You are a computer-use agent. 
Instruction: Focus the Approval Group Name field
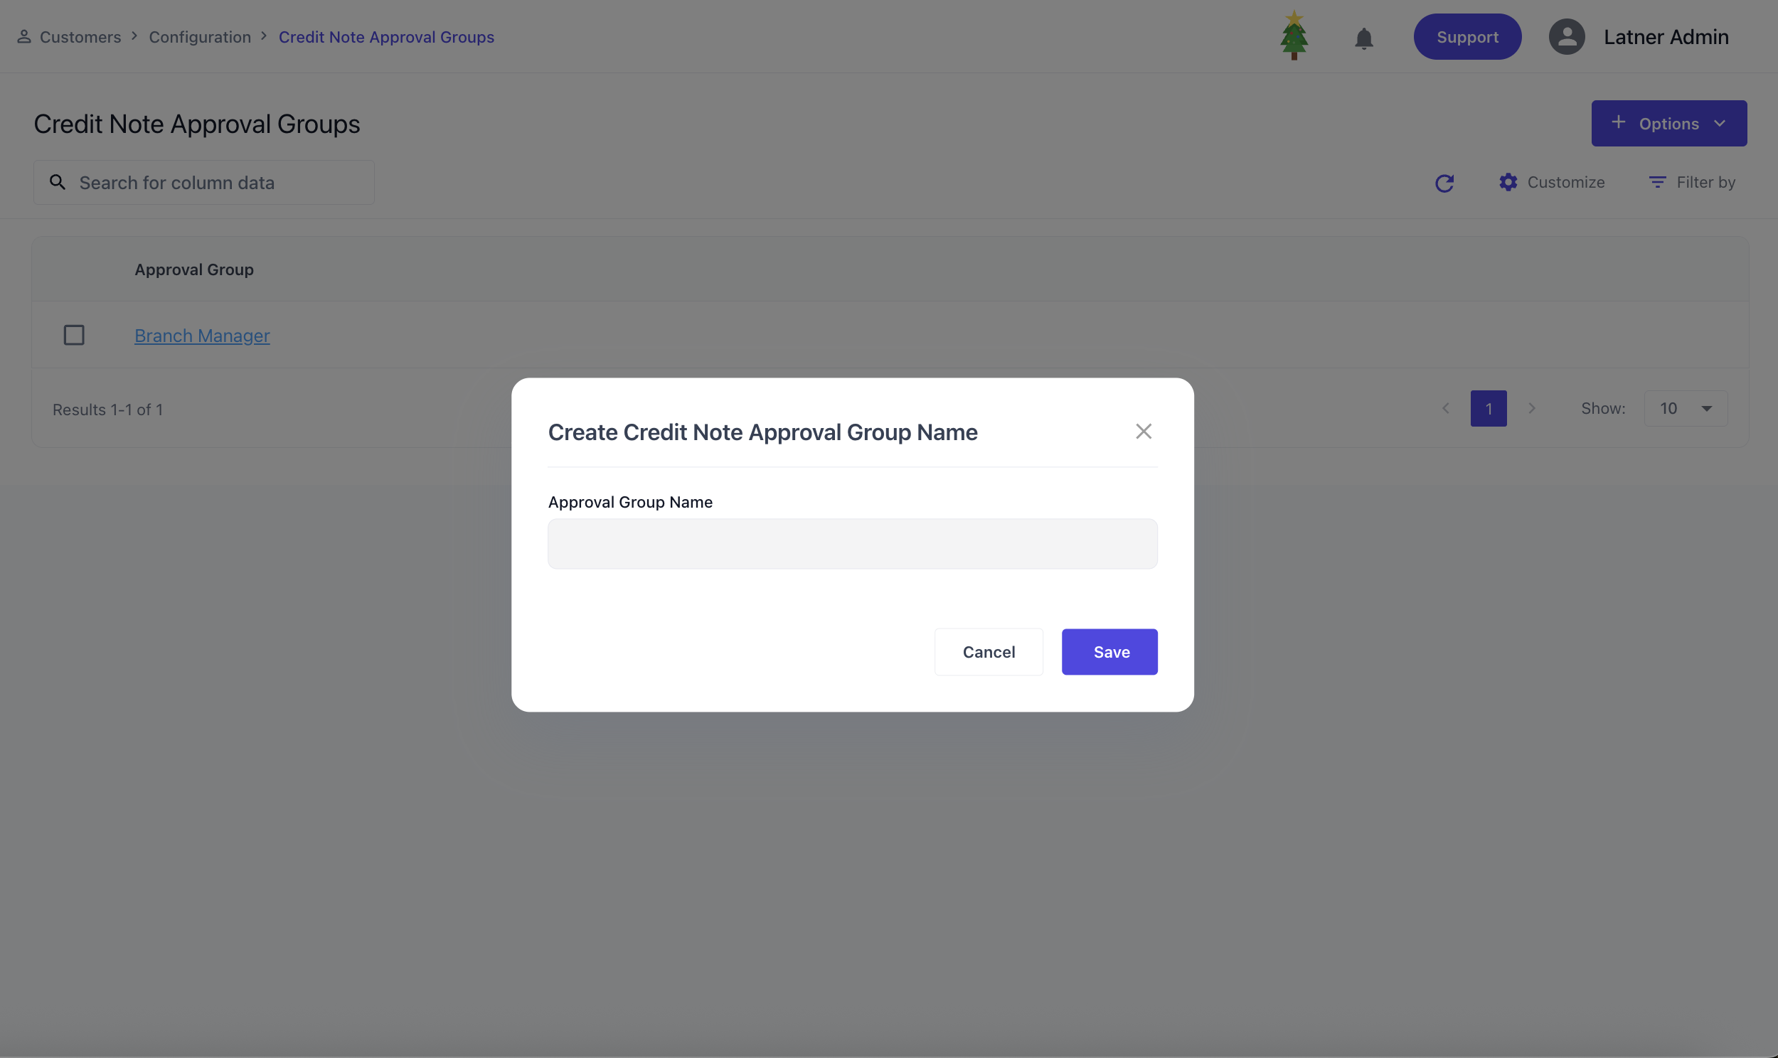coord(852,544)
